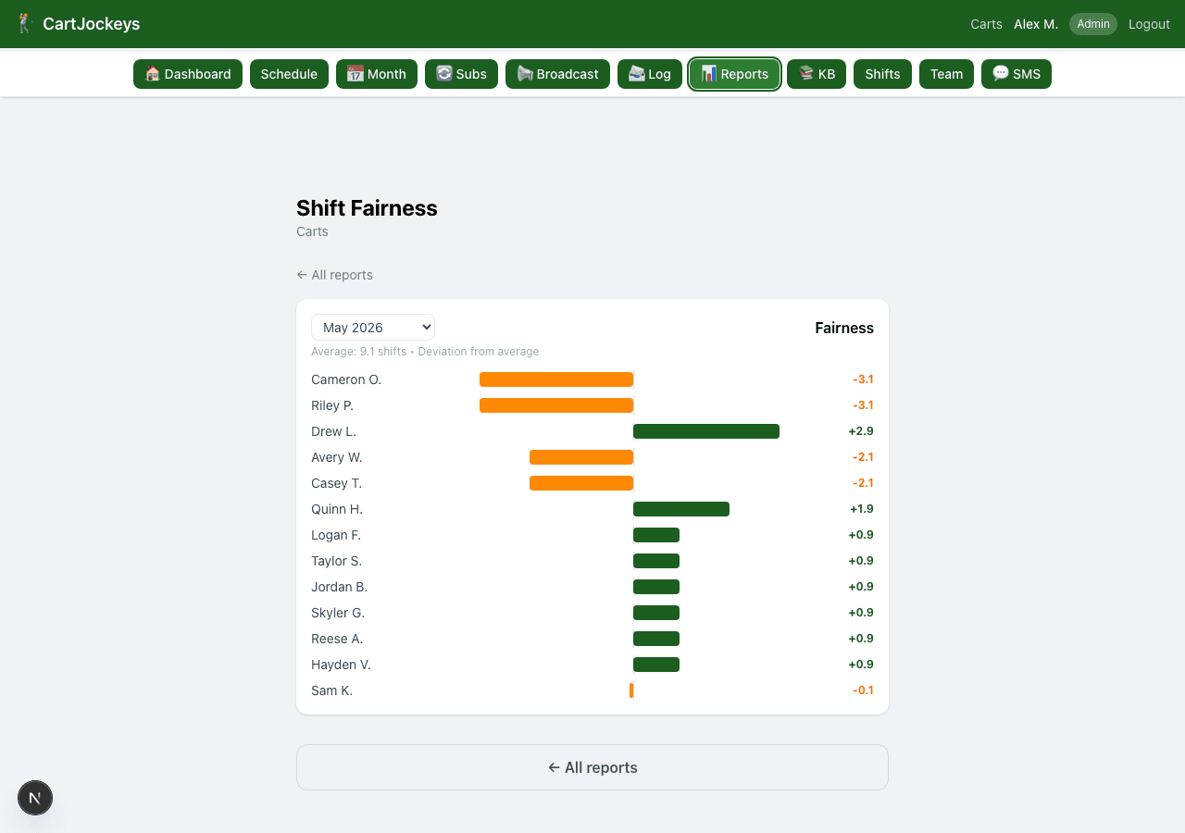This screenshot has width=1185, height=833.
Task: Select the Reports tab
Action: pyautogui.click(x=735, y=74)
